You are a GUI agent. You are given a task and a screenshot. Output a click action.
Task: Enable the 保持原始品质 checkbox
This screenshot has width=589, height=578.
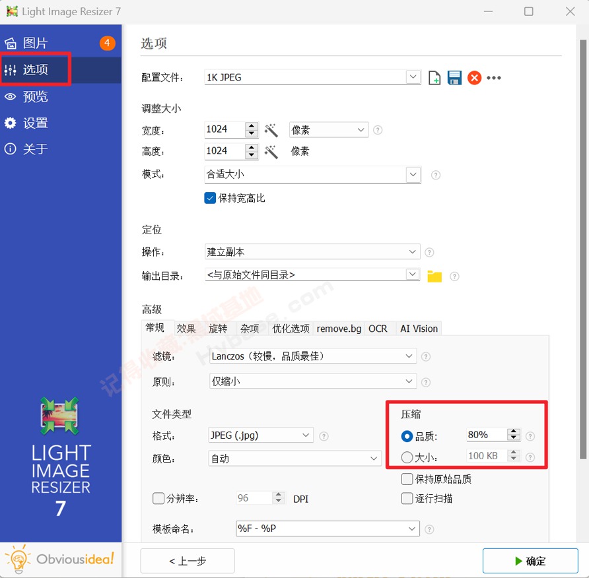407,479
